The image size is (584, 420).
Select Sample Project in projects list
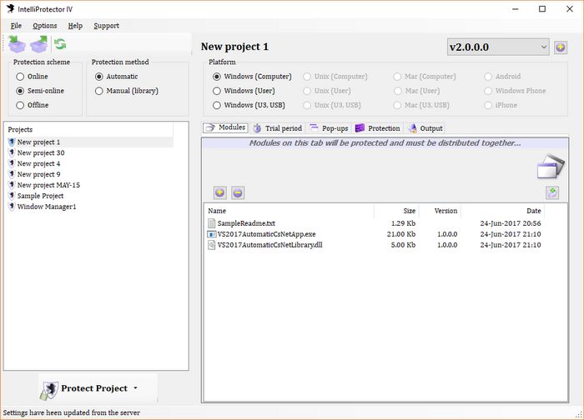[40, 196]
